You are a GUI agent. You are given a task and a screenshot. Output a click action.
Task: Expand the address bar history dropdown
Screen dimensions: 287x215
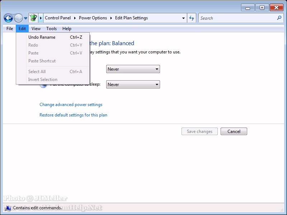183,18
